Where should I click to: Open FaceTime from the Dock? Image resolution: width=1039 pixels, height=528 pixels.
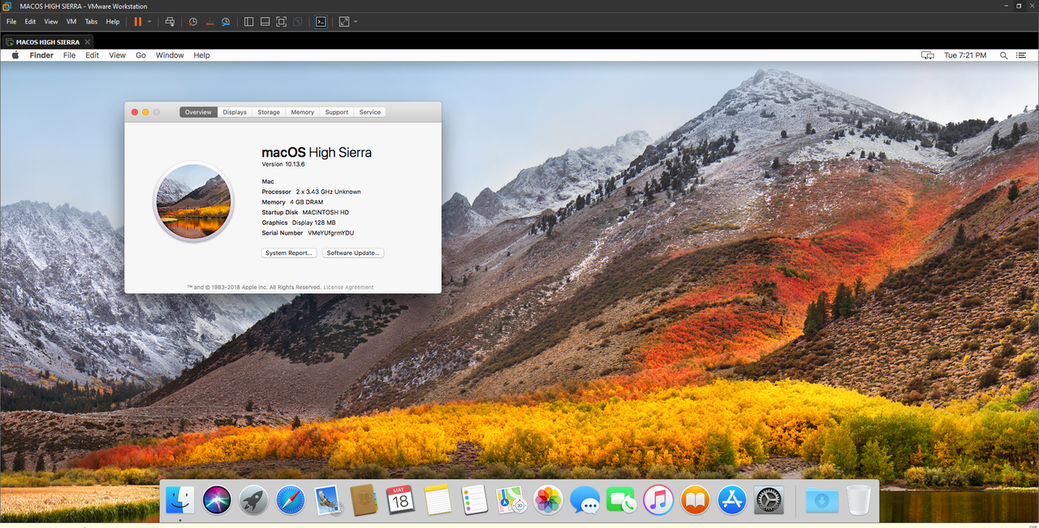(x=621, y=500)
